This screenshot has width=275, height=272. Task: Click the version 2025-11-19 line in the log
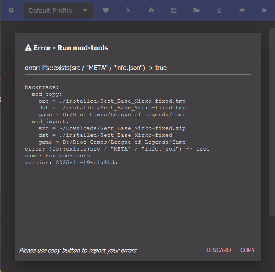pyautogui.click(x=71, y=163)
